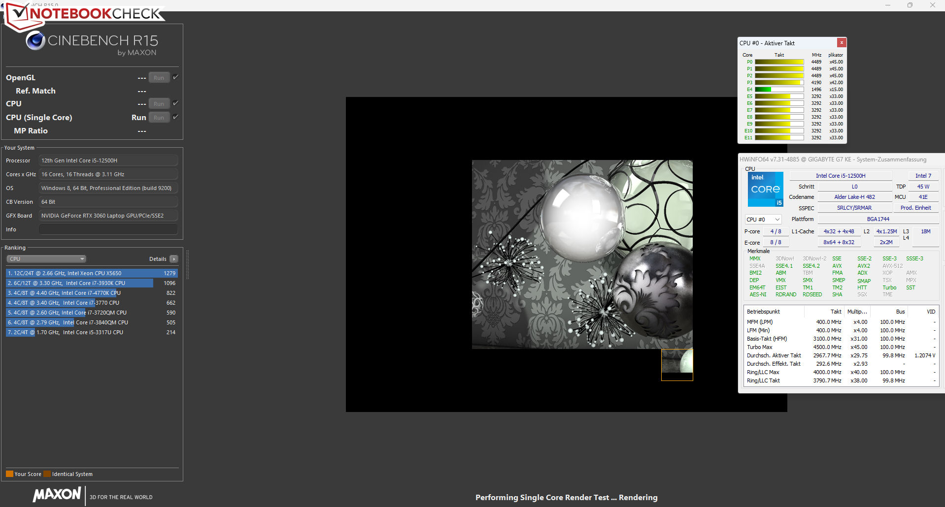Viewport: 945px width, 507px height.
Task: Expand ranking Details with arrow button
Action: pyautogui.click(x=173, y=259)
